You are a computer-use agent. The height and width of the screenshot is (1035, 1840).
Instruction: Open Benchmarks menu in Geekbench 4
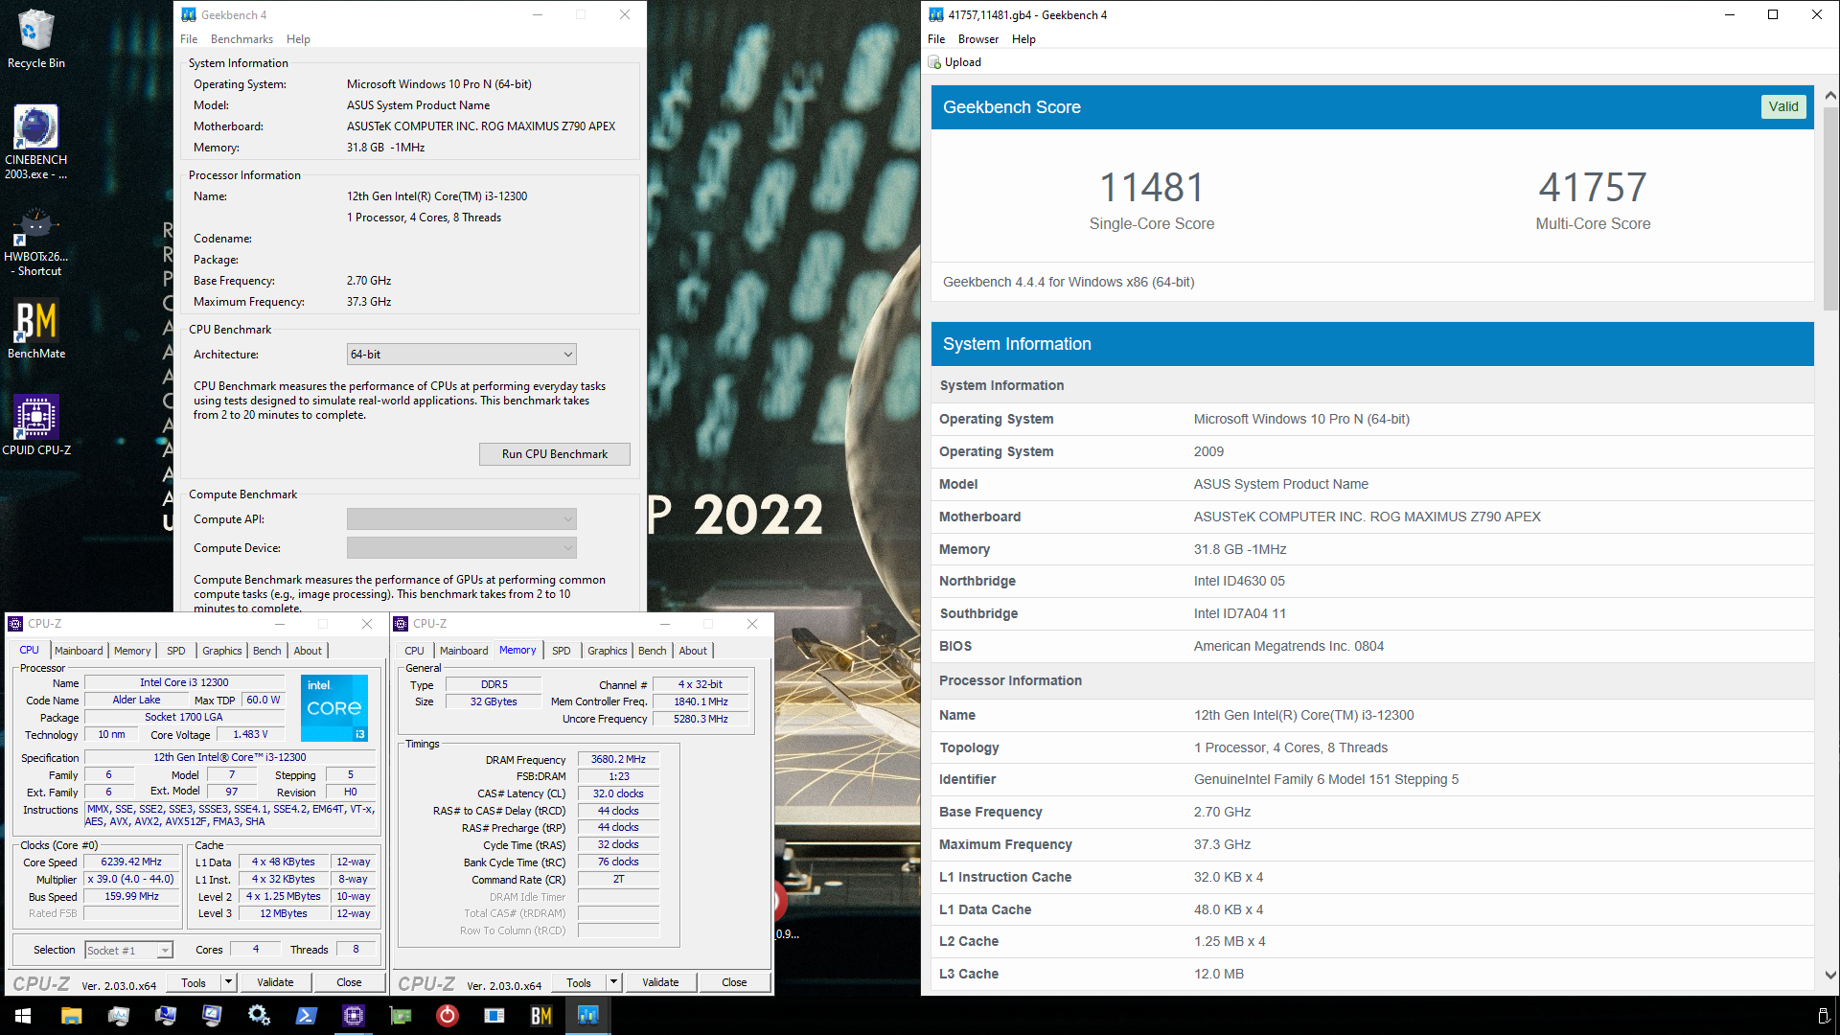point(241,39)
